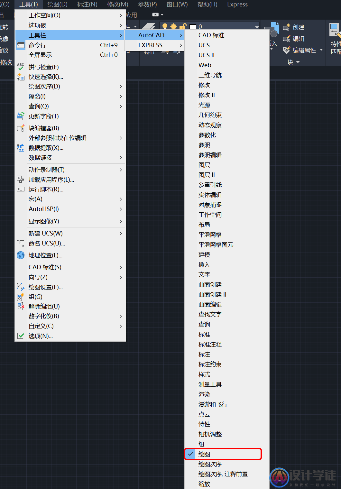Click the edit attributes icon beside 编辑属性
This screenshot has width=341, height=489.
click(x=286, y=50)
